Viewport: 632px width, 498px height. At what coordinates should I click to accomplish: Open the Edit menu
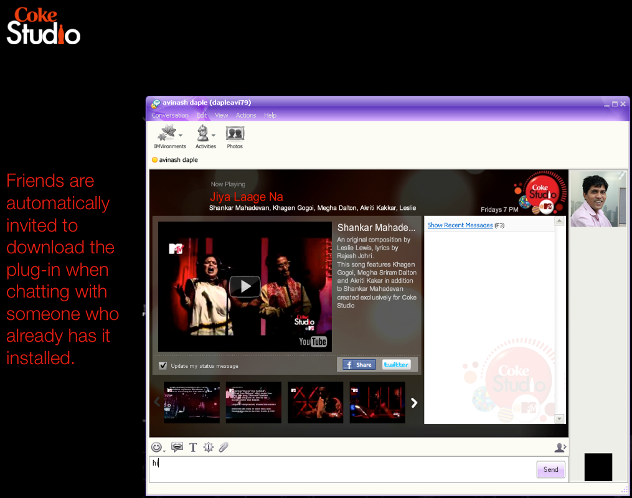202,115
